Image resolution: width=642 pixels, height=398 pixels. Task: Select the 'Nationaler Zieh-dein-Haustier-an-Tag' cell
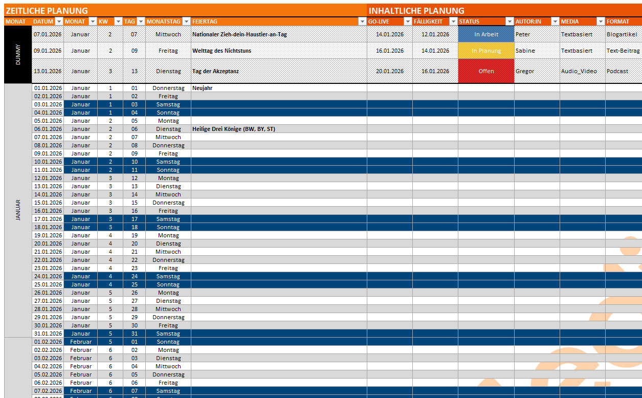click(279, 34)
